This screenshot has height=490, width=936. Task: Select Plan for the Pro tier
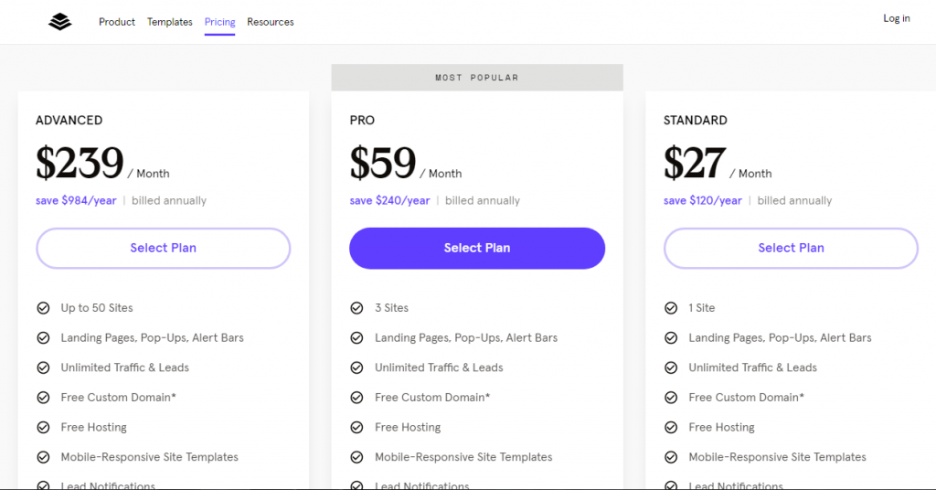pyautogui.click(x=477, y=248)
